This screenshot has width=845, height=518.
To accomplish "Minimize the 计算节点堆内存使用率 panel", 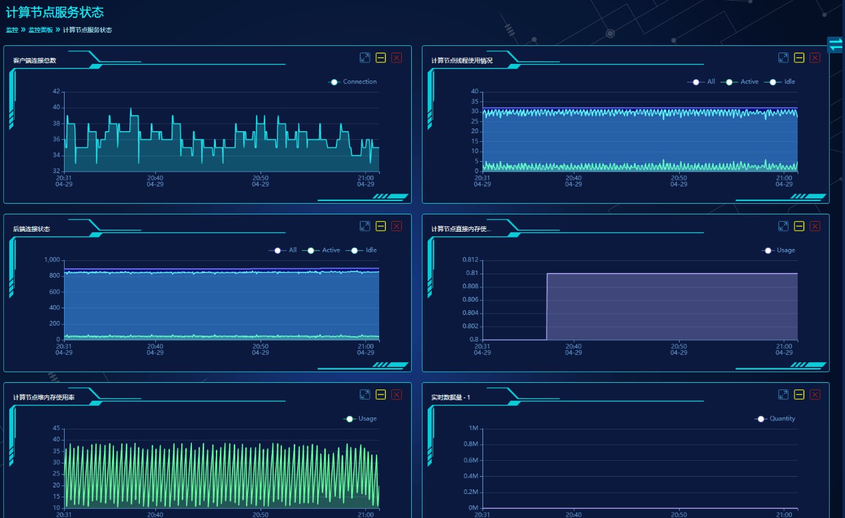I will click(381, 395).
